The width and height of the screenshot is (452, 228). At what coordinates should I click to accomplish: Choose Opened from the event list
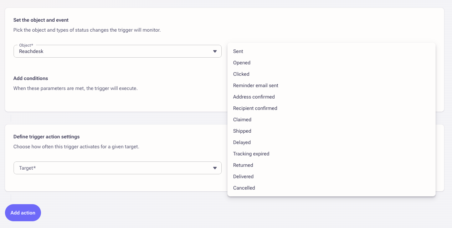click(x=242, y=63)
